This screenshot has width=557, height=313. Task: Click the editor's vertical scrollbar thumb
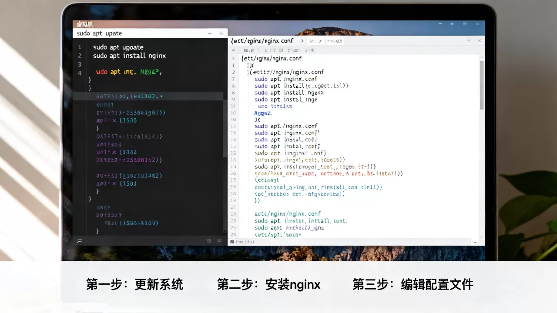click(x=482, y=85)
